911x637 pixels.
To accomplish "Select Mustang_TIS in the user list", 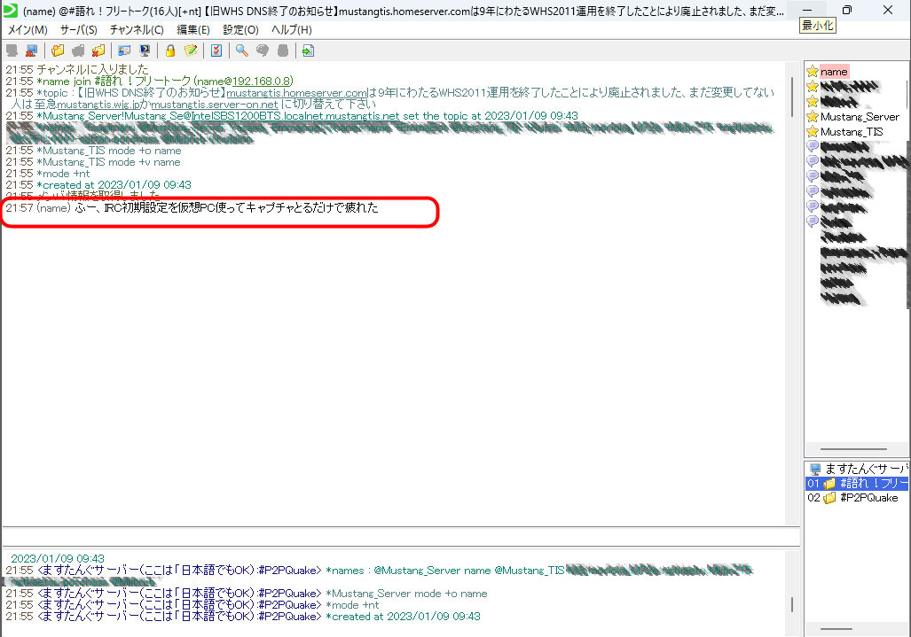I will [851, 131].
